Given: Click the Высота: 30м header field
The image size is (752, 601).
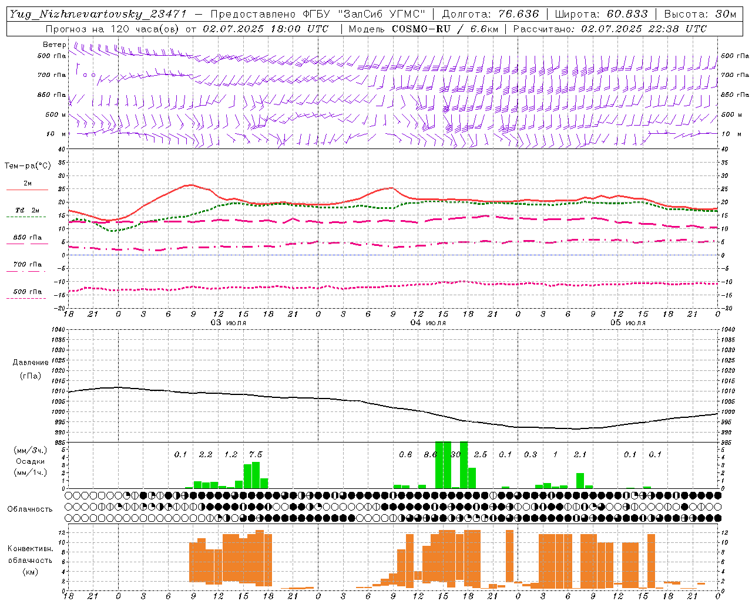Looking at the screenshot, I should (700, 14).
